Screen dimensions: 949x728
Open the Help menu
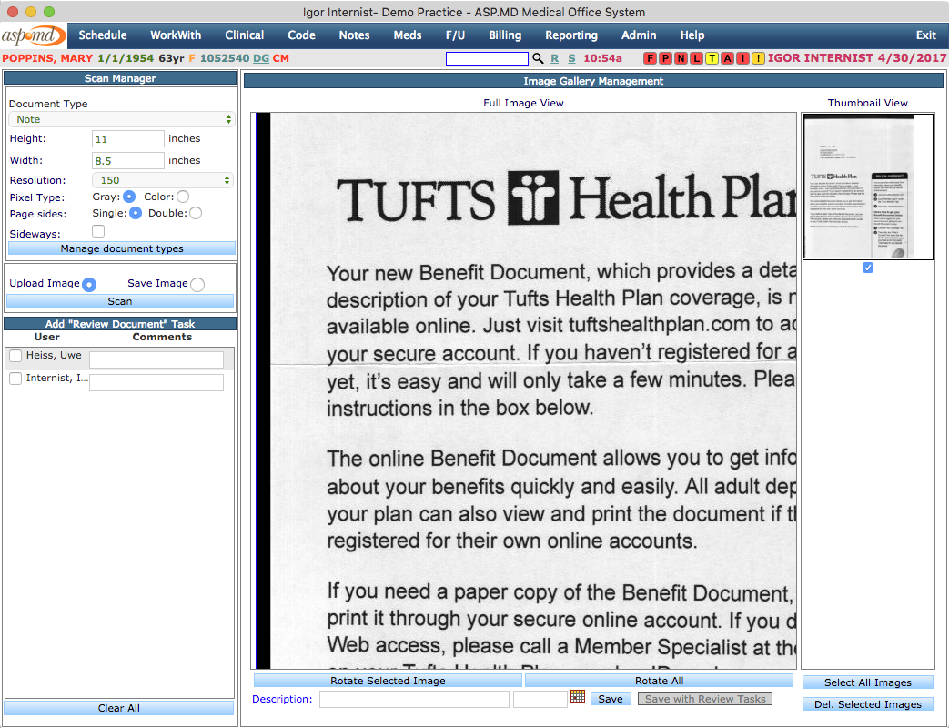click(692, 35)
